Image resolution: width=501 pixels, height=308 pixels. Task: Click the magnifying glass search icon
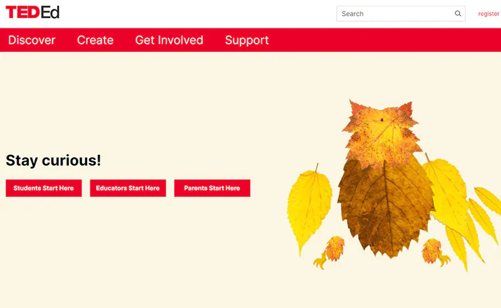pyautogui.click(x=458, y=14)
